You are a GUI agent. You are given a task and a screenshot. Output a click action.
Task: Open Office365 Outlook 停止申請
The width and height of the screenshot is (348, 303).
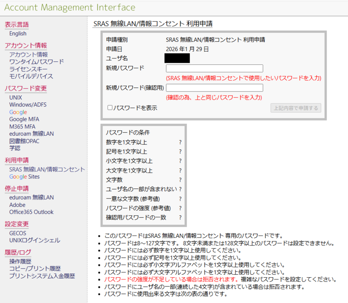[31, 212]
